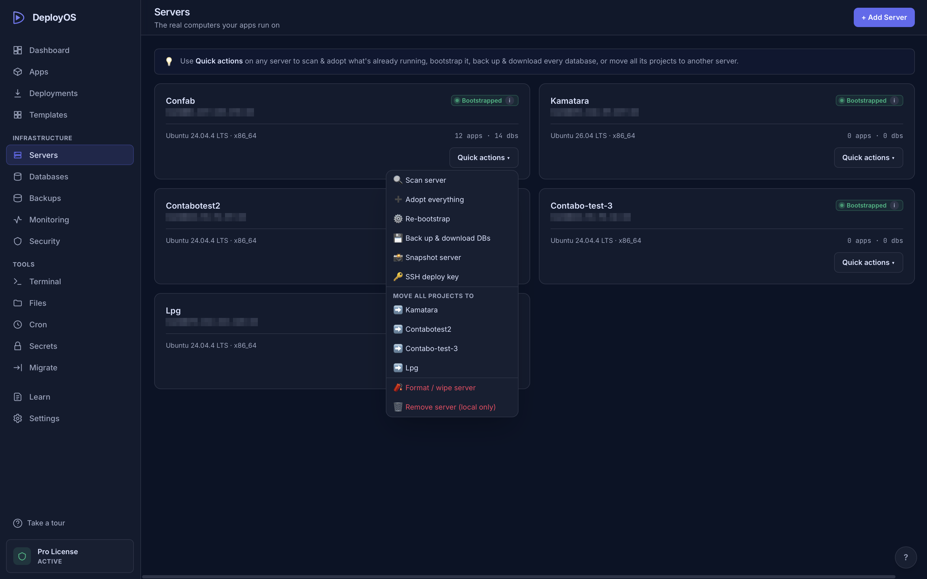927x579 pixels.
Task: Click the + Add Server button
Action: pos(884,17)
